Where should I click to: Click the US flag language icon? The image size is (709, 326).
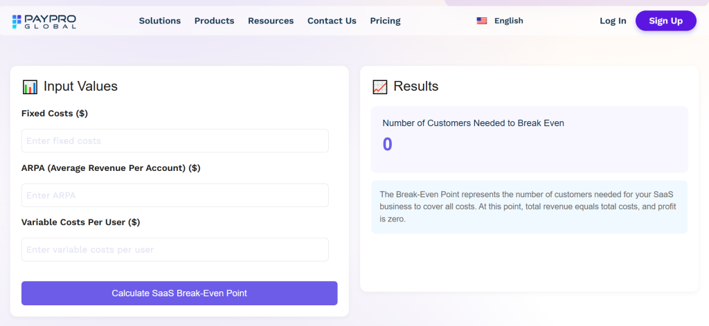(482, 21)
